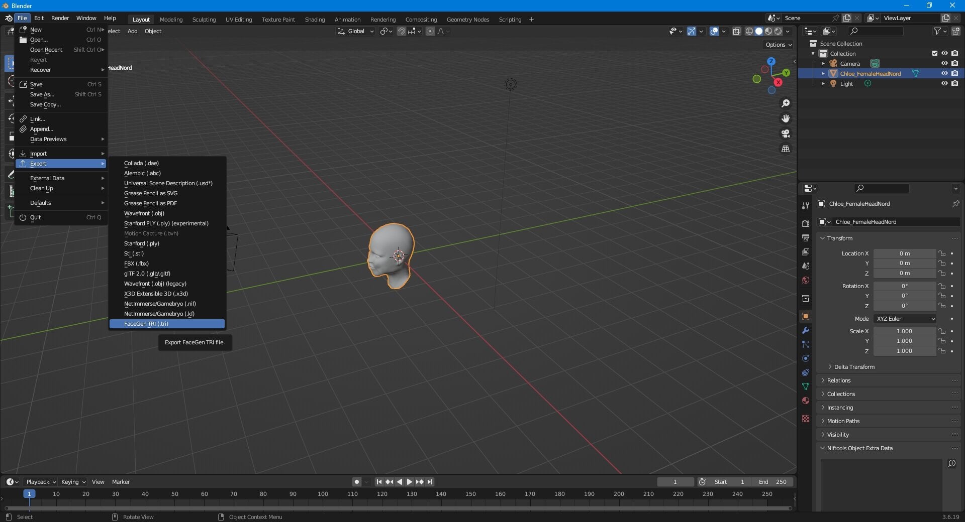Open the Material properties tab
965x522 pixels.
click(x=806, y=401)
